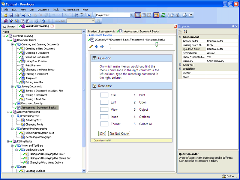This screenshot has height=180, width=240.
Task: Open help via the blue question mark icon
Action: click(89, 15)
